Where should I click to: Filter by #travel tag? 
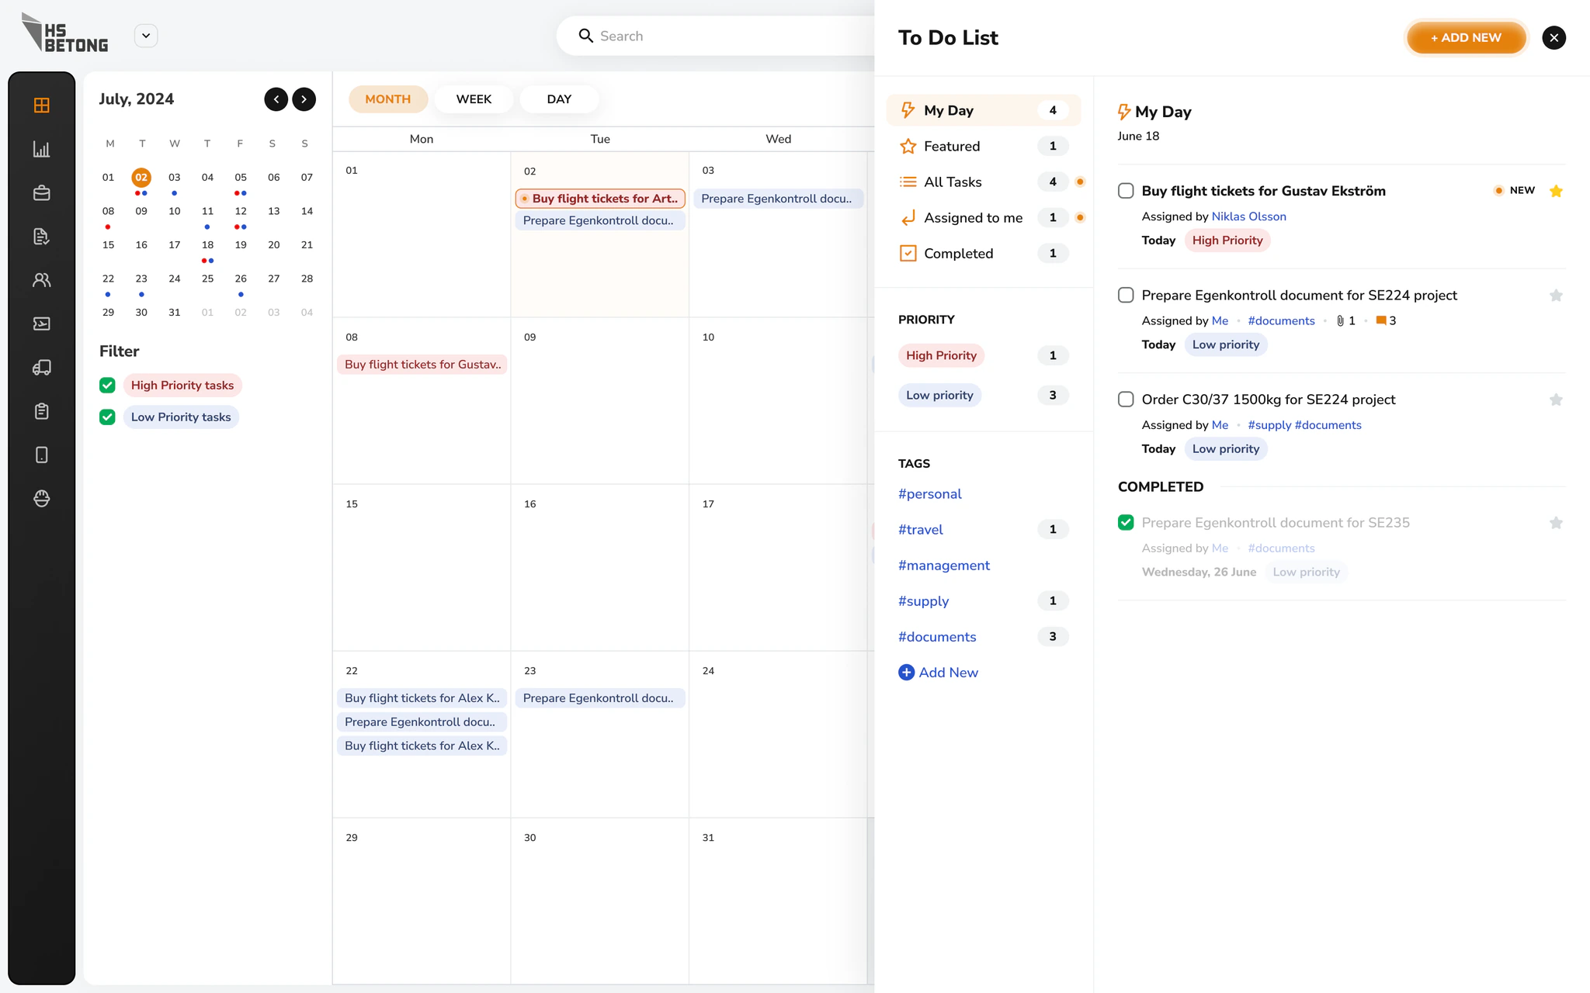click(921, 530)
